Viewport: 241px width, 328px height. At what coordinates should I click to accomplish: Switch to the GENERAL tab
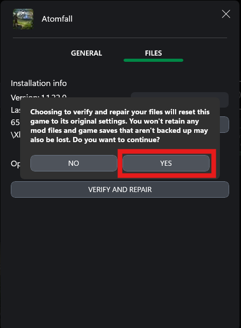87,53
